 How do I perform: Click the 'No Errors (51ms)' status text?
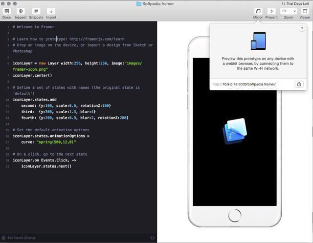coord(22,238)
